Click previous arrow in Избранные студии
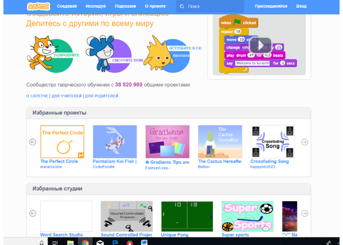The height and width of the screenshot is (245, 343). coord(33,213)
